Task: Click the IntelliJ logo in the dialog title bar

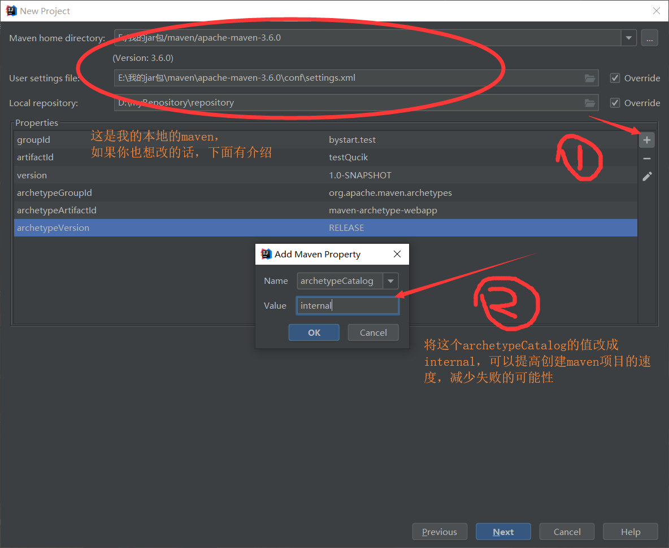Action: [11, 11]
